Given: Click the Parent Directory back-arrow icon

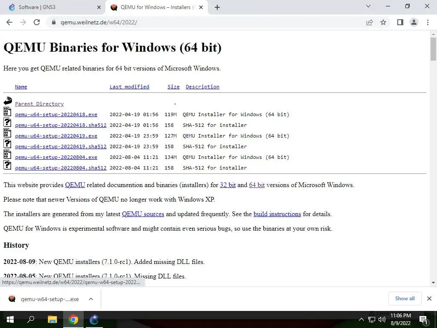Looking at the screenshot, I should pyautogui.click(x=8, y=101).
